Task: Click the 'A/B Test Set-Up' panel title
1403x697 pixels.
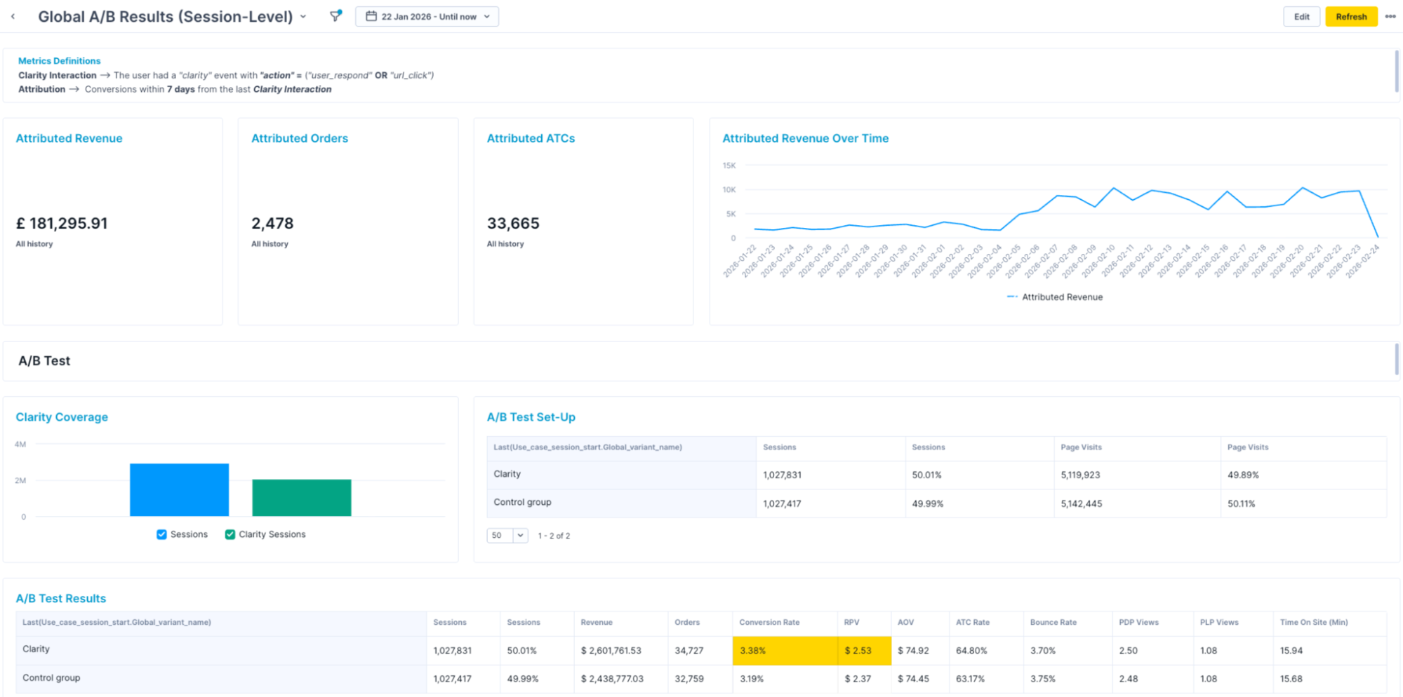Action: coord(531,417)
